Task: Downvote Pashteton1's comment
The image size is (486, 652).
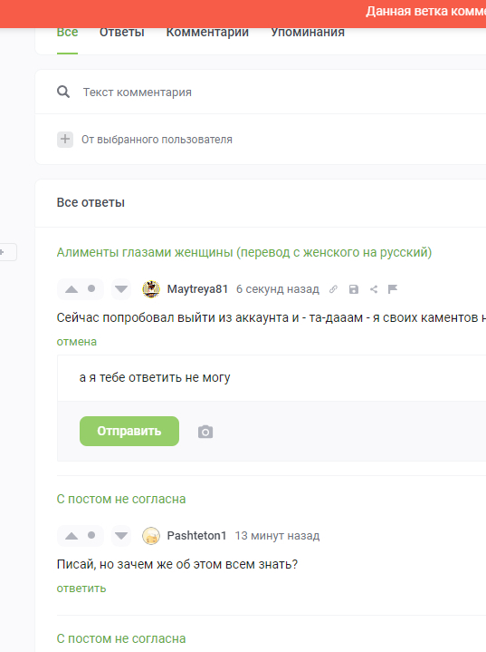Action: [x=121, y=536]
